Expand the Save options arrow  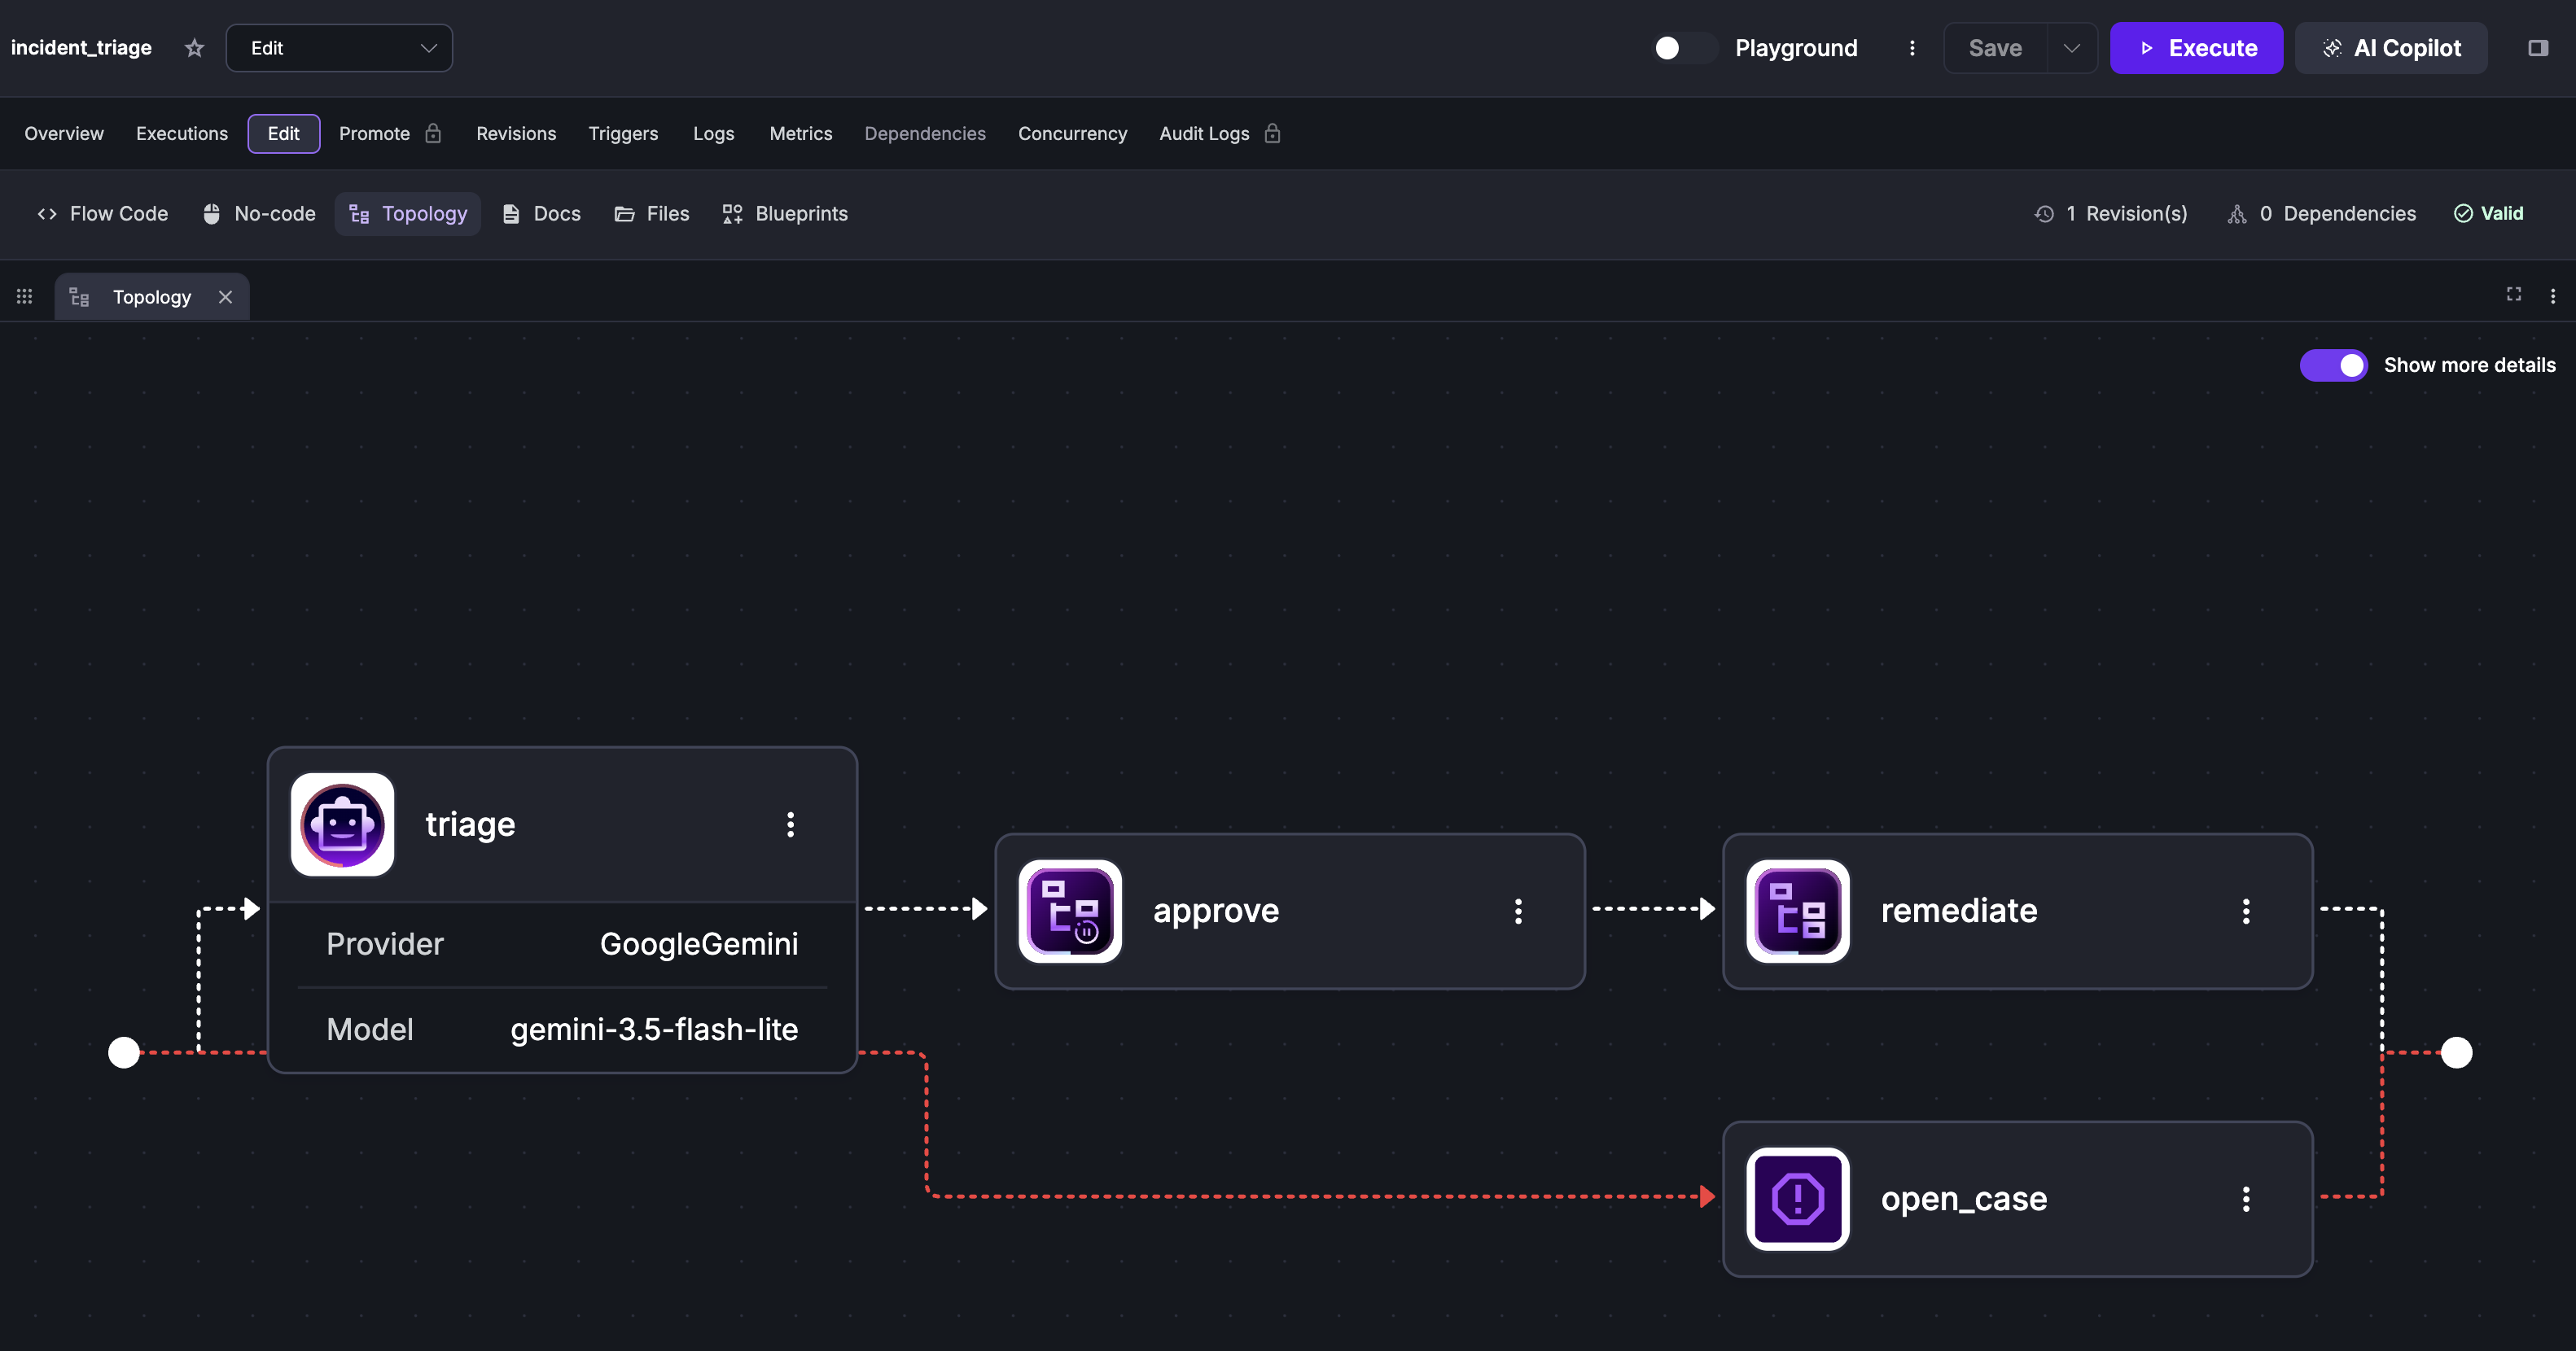coord(2072,48)
